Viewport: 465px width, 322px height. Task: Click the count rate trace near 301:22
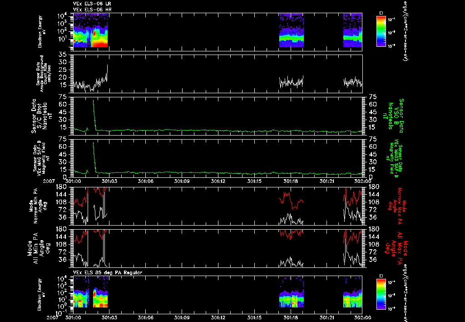[x=353, y=82]
